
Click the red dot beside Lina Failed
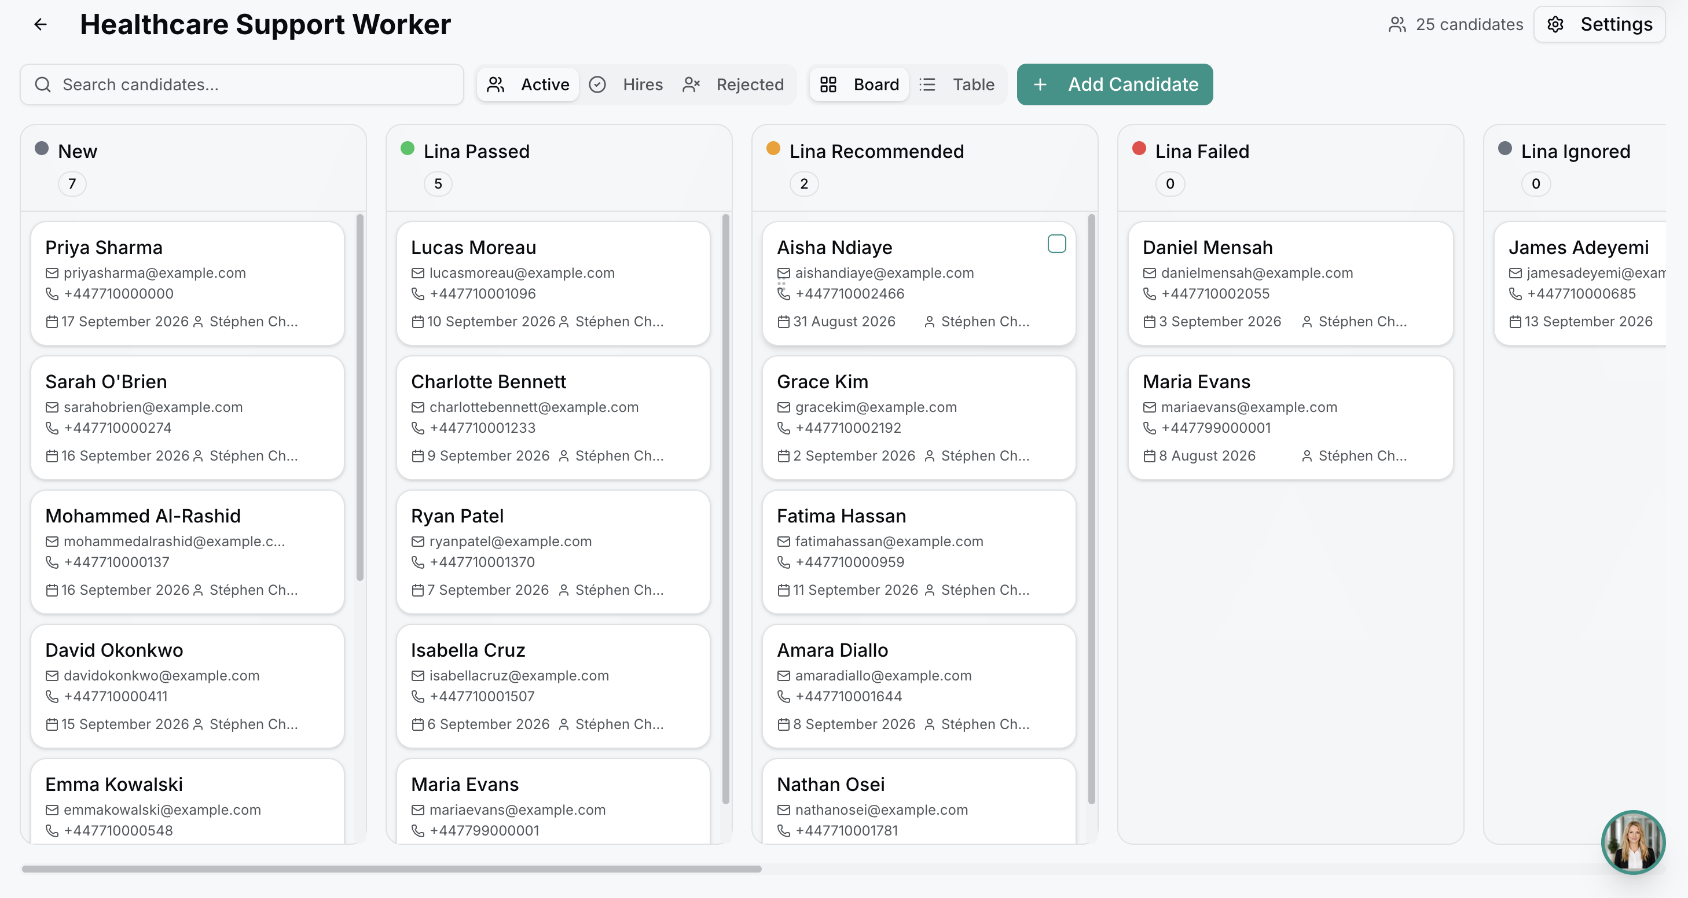click(x=1139, y=148)
